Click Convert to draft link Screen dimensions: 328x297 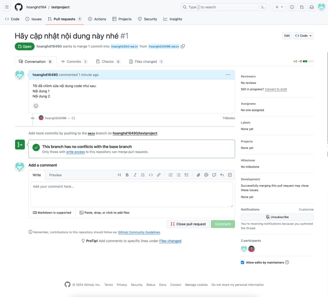pyautogui.click(x=276, y=89)
